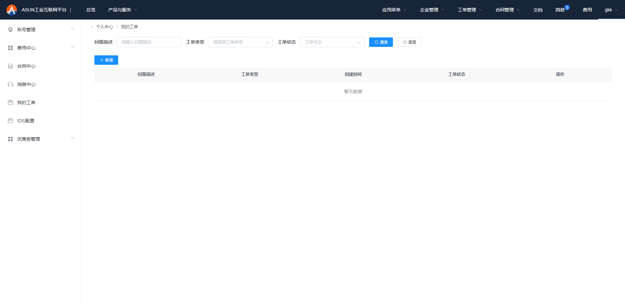Screen dimensions: 625x305
Task: Click the briefcase icon beside IDIS配置
Action: pos(10,121)
